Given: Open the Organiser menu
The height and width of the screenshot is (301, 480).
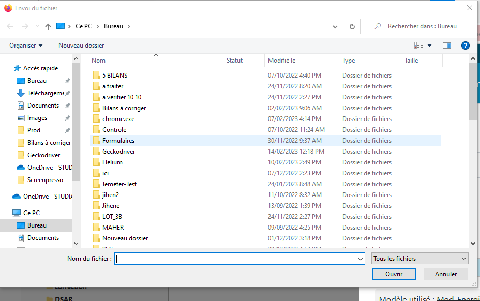Looking at the screenshot, I should pyautogui.click(x=26, y=46).
